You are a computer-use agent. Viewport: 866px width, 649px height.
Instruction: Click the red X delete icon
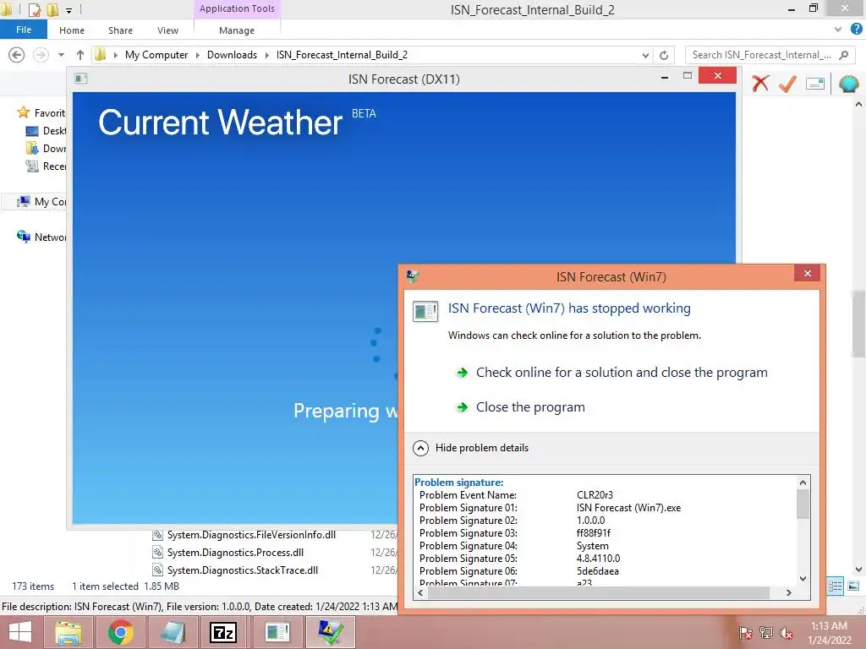click(x=760, y=84)
